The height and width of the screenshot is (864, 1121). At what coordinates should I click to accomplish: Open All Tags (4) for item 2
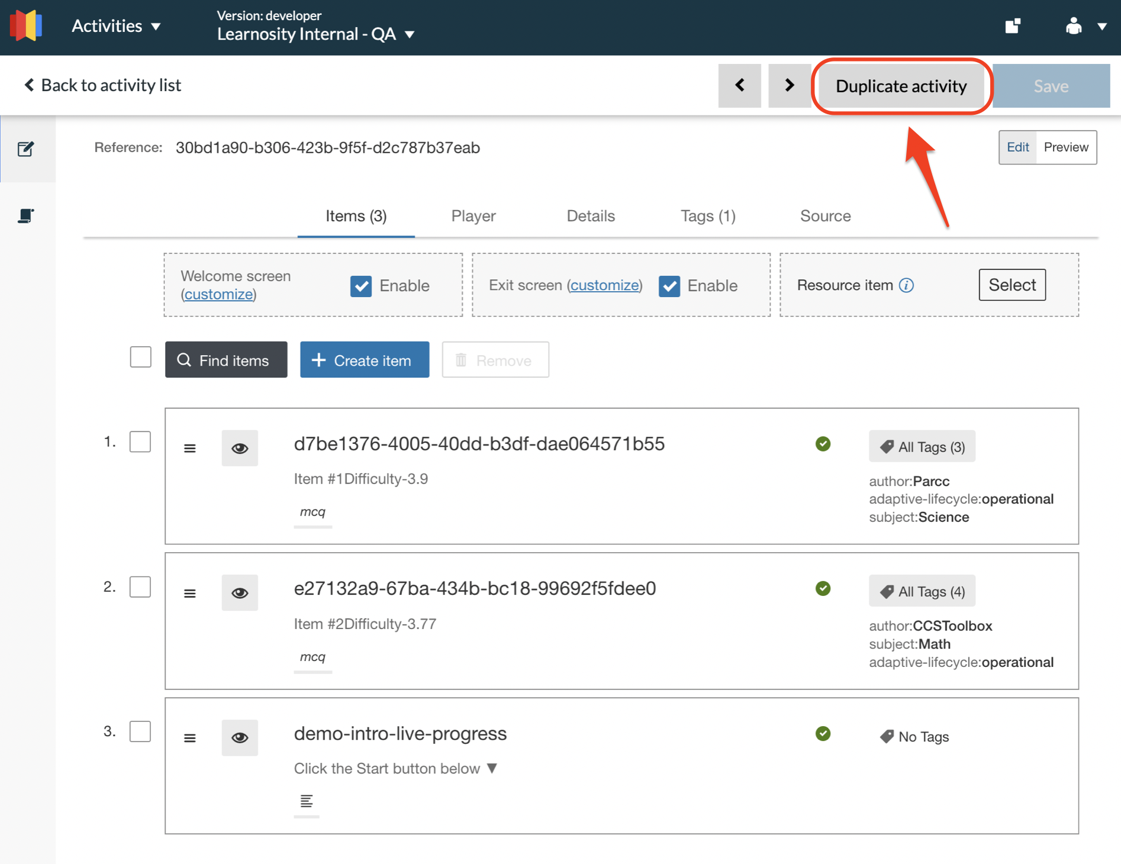tap(922, 591)
